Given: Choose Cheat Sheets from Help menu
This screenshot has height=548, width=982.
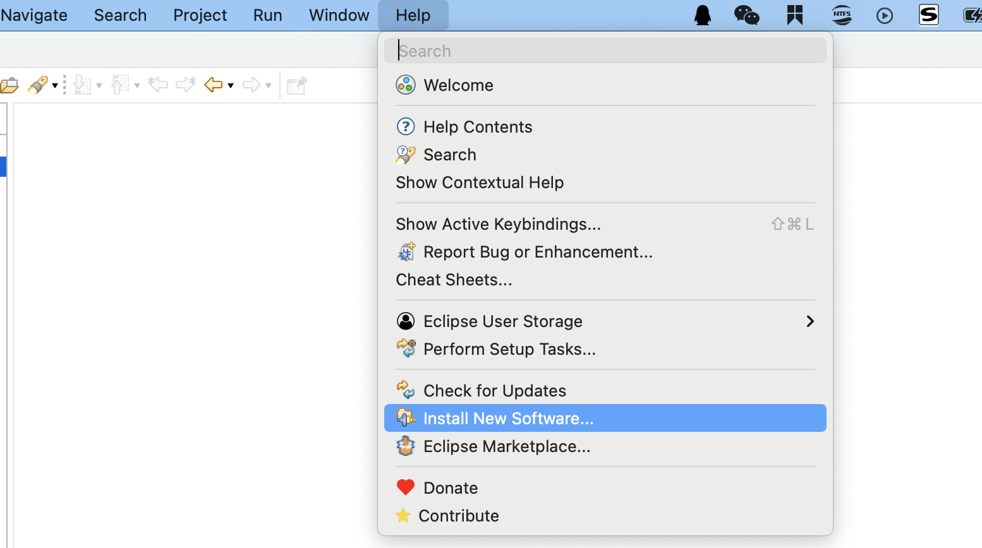Looking at the screenshot, I should [454, 280].
